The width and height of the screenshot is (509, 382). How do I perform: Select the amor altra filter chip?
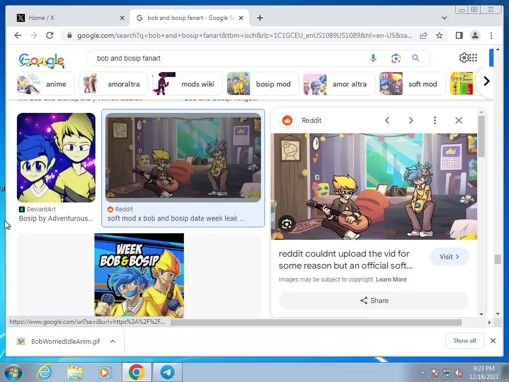point(339,84)
